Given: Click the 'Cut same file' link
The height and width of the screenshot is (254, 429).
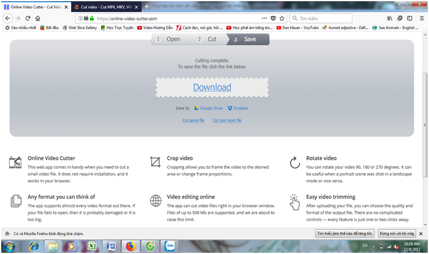Looking at the screenshot, I should (x=194, y=120).
